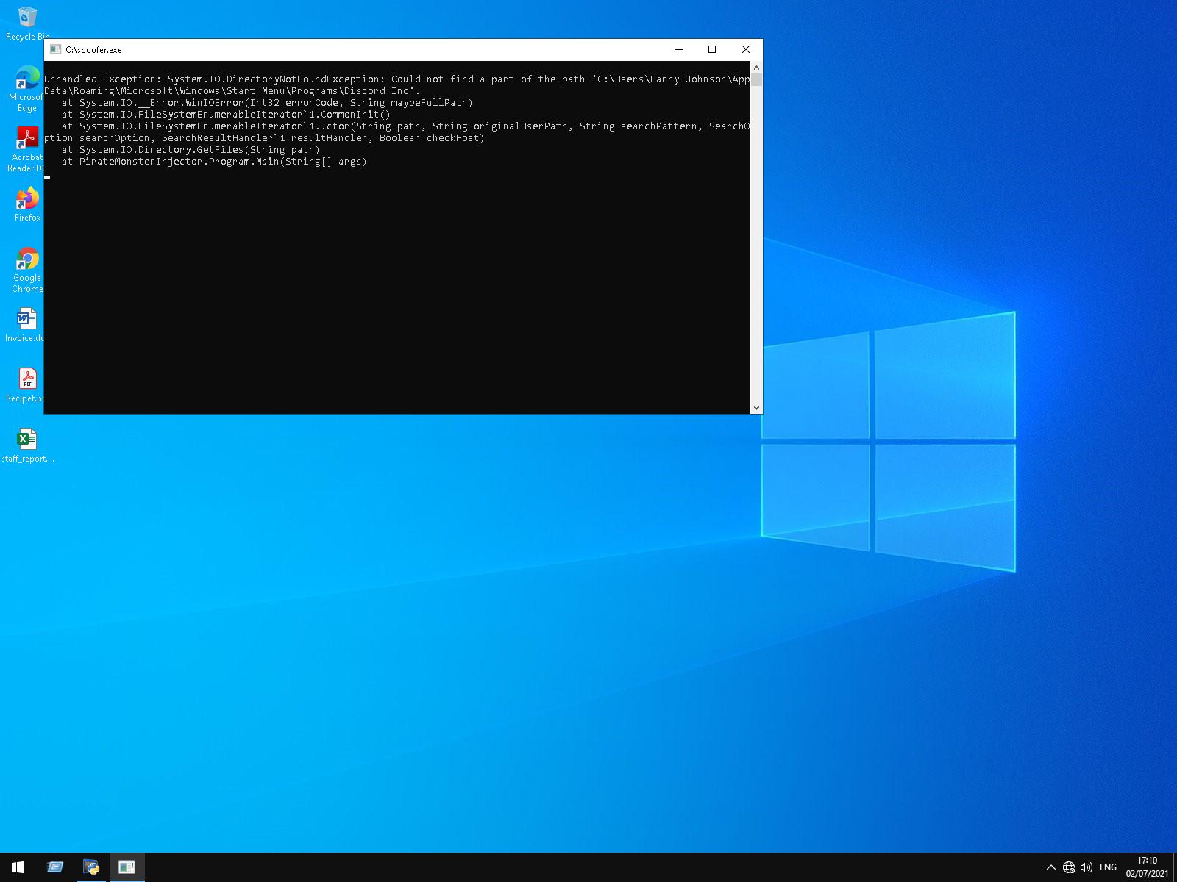Click the console vertical scrollbar thumb
This screenshot has height=882, width=1177.
coord(756,79)
